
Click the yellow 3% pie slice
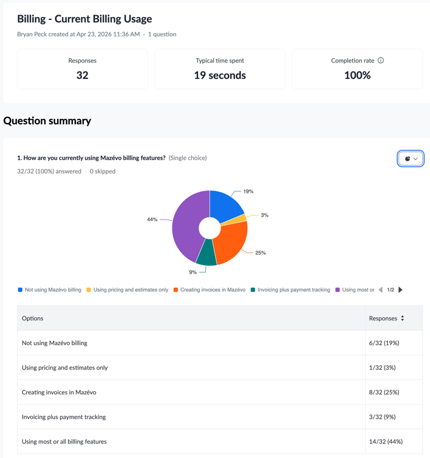[x=239, y=220]
